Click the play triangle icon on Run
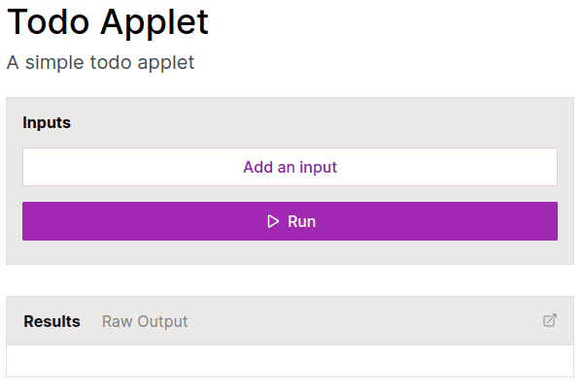583x389 pixels. [273, 221]
